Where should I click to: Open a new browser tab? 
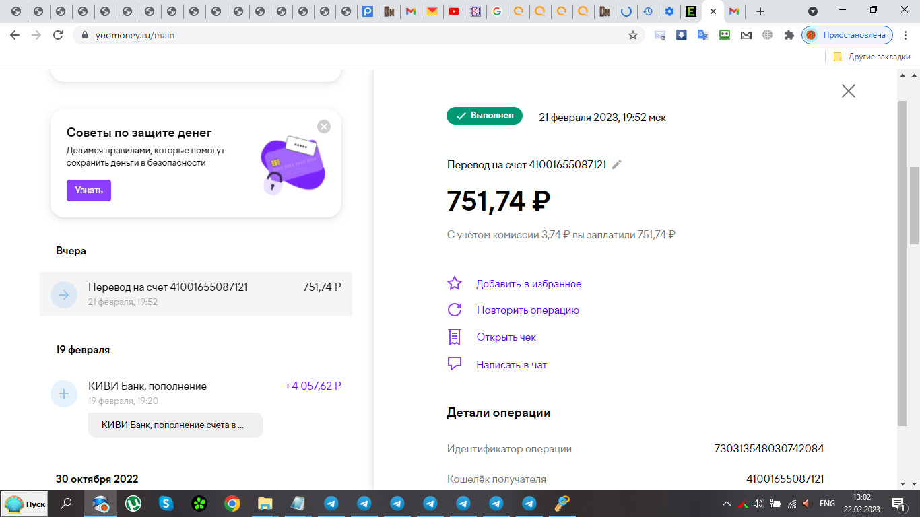click(x=760, y=11)
